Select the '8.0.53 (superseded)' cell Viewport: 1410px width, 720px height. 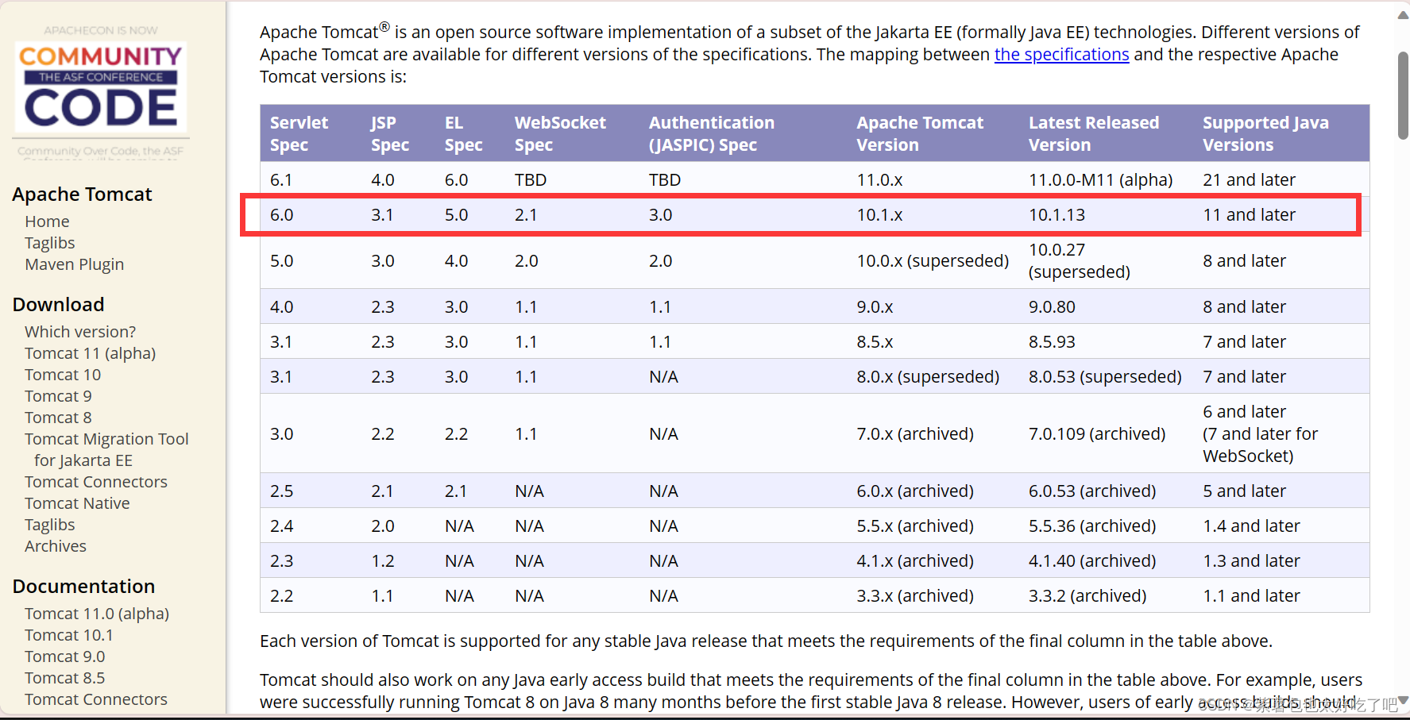[1105, 377]
